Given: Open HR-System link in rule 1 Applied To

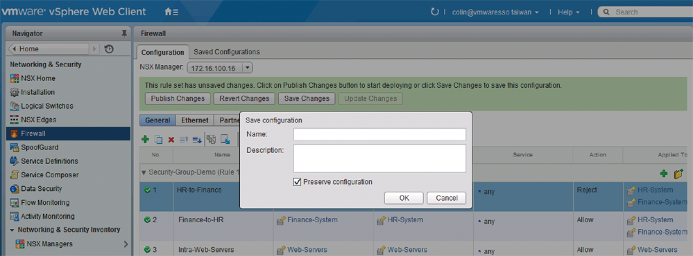Looking at the screenshot, I should 656,190.
